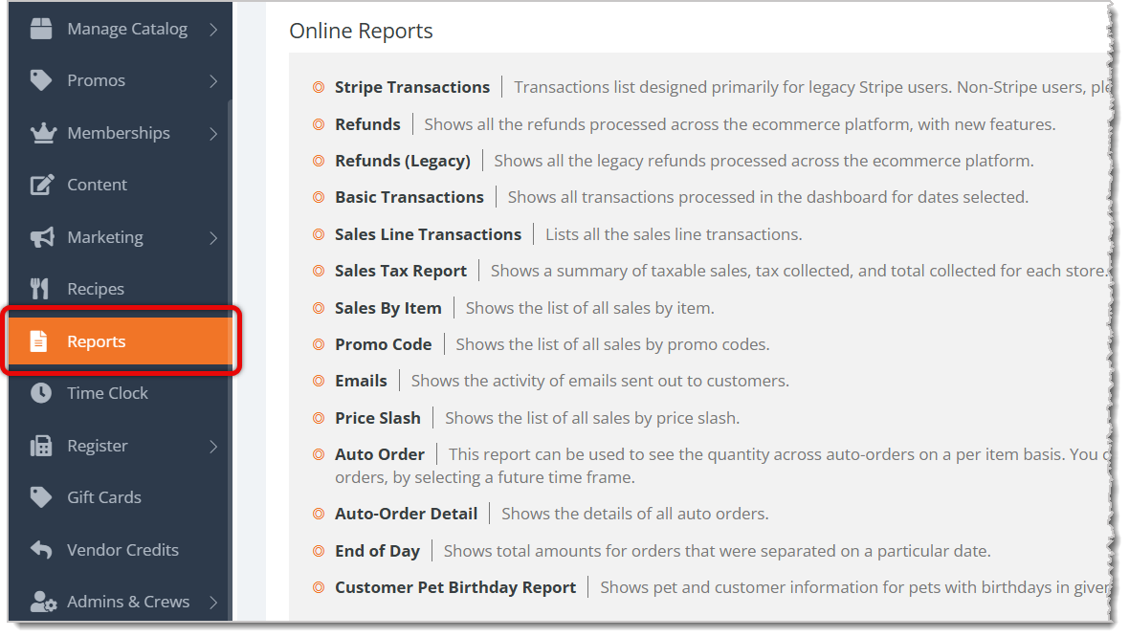Screen dimensions: 1129x637
Task: Click text 'Shows the activity of emails sent out to customers.'
Action: point(600,381)
